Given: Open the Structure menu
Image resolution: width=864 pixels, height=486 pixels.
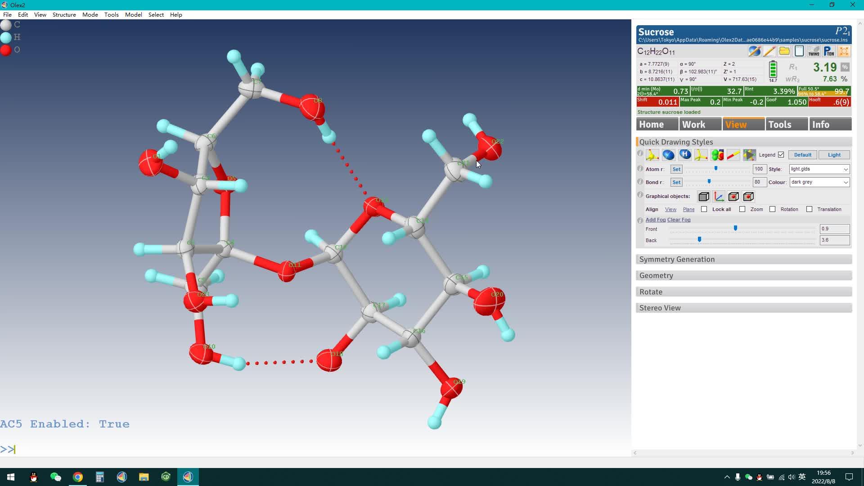Looking at the screenshot, I should [x=64, y=15].
